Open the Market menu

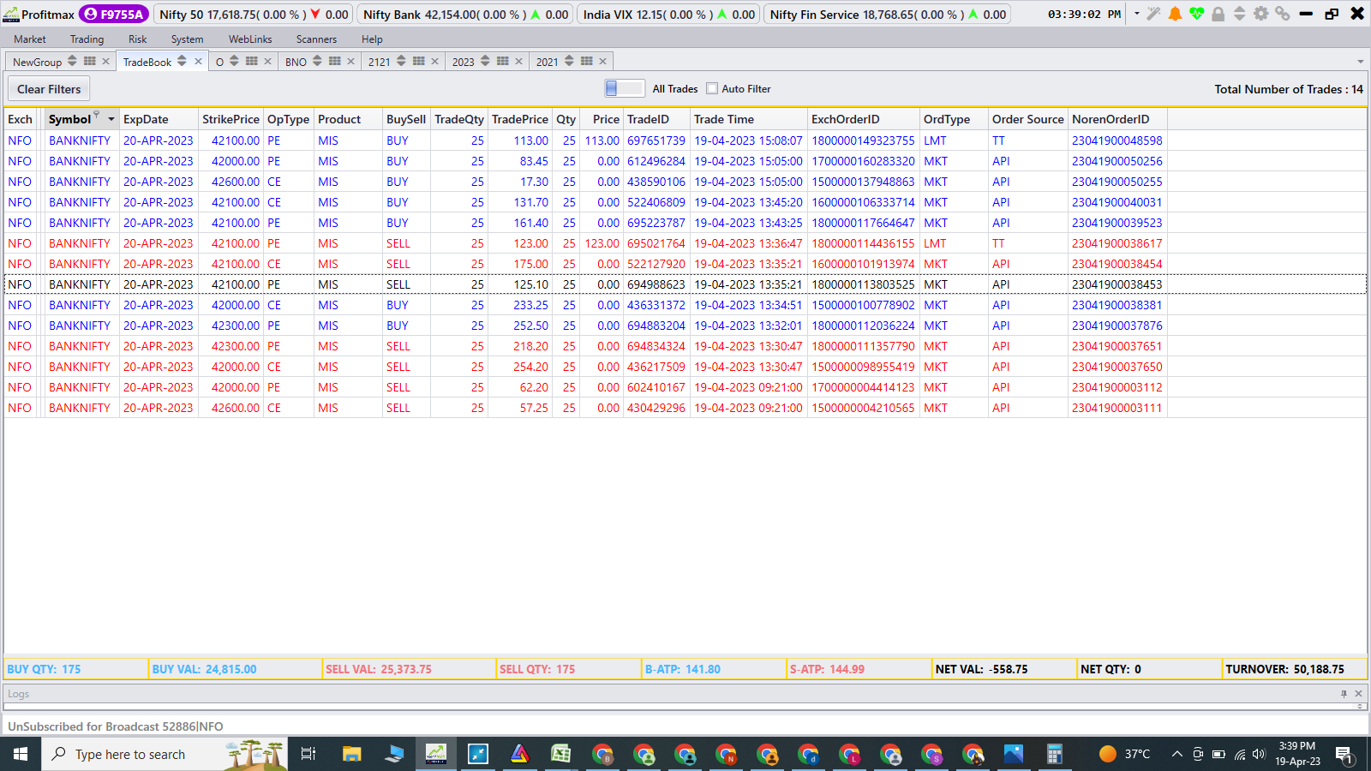[30, 39]
